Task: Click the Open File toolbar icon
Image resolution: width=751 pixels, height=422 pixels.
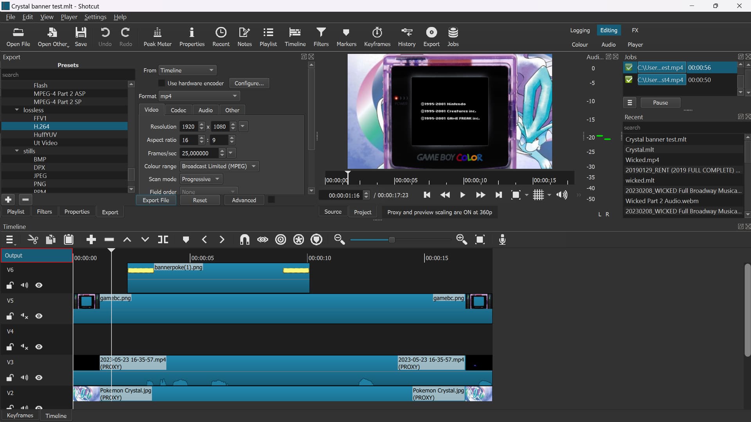Action: 18,37
